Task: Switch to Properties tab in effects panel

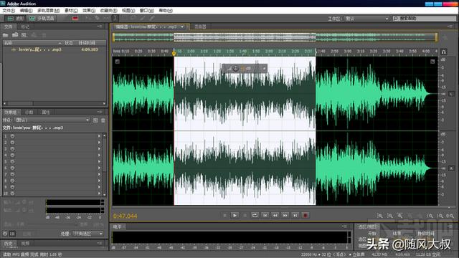Action: click(x=46, y=113)
